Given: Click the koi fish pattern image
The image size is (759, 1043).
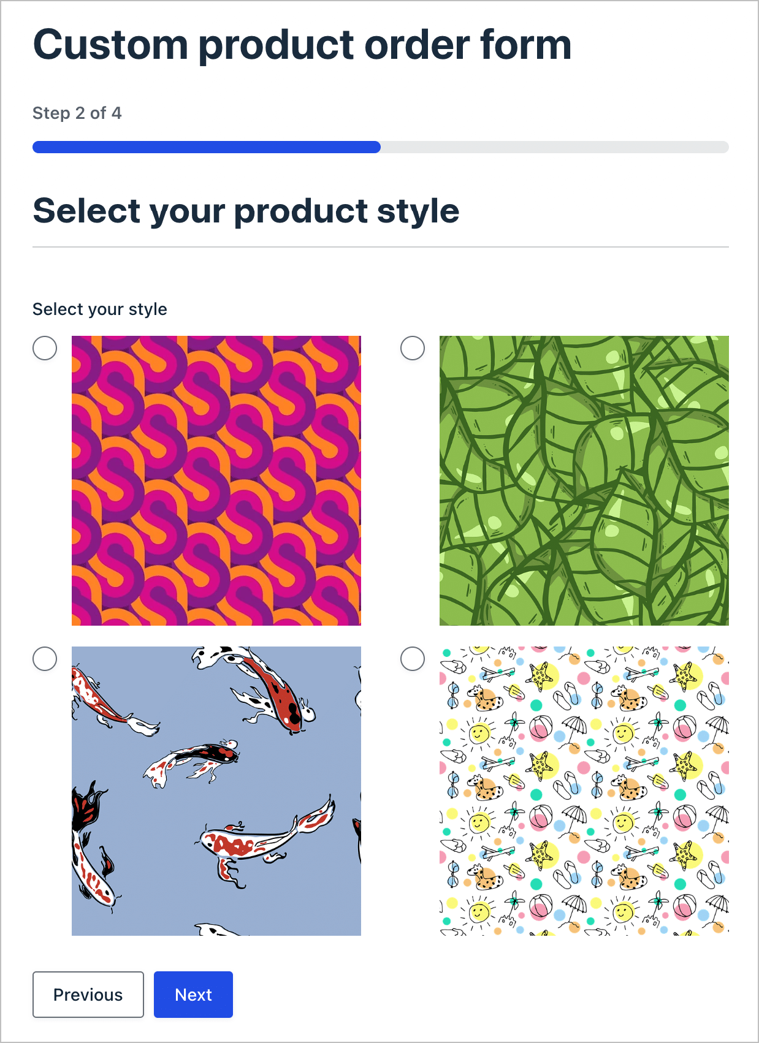Looking at the screenshot, I should (216, 791).
